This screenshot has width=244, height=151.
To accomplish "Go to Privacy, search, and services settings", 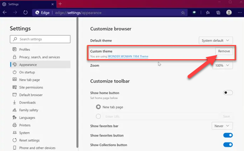I will (39, 57).
